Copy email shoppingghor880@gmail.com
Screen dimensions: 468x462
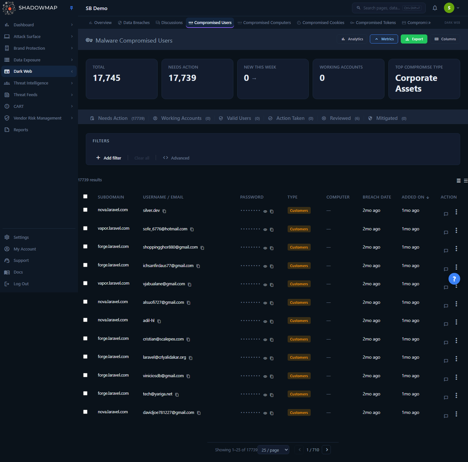pos(202,248)
